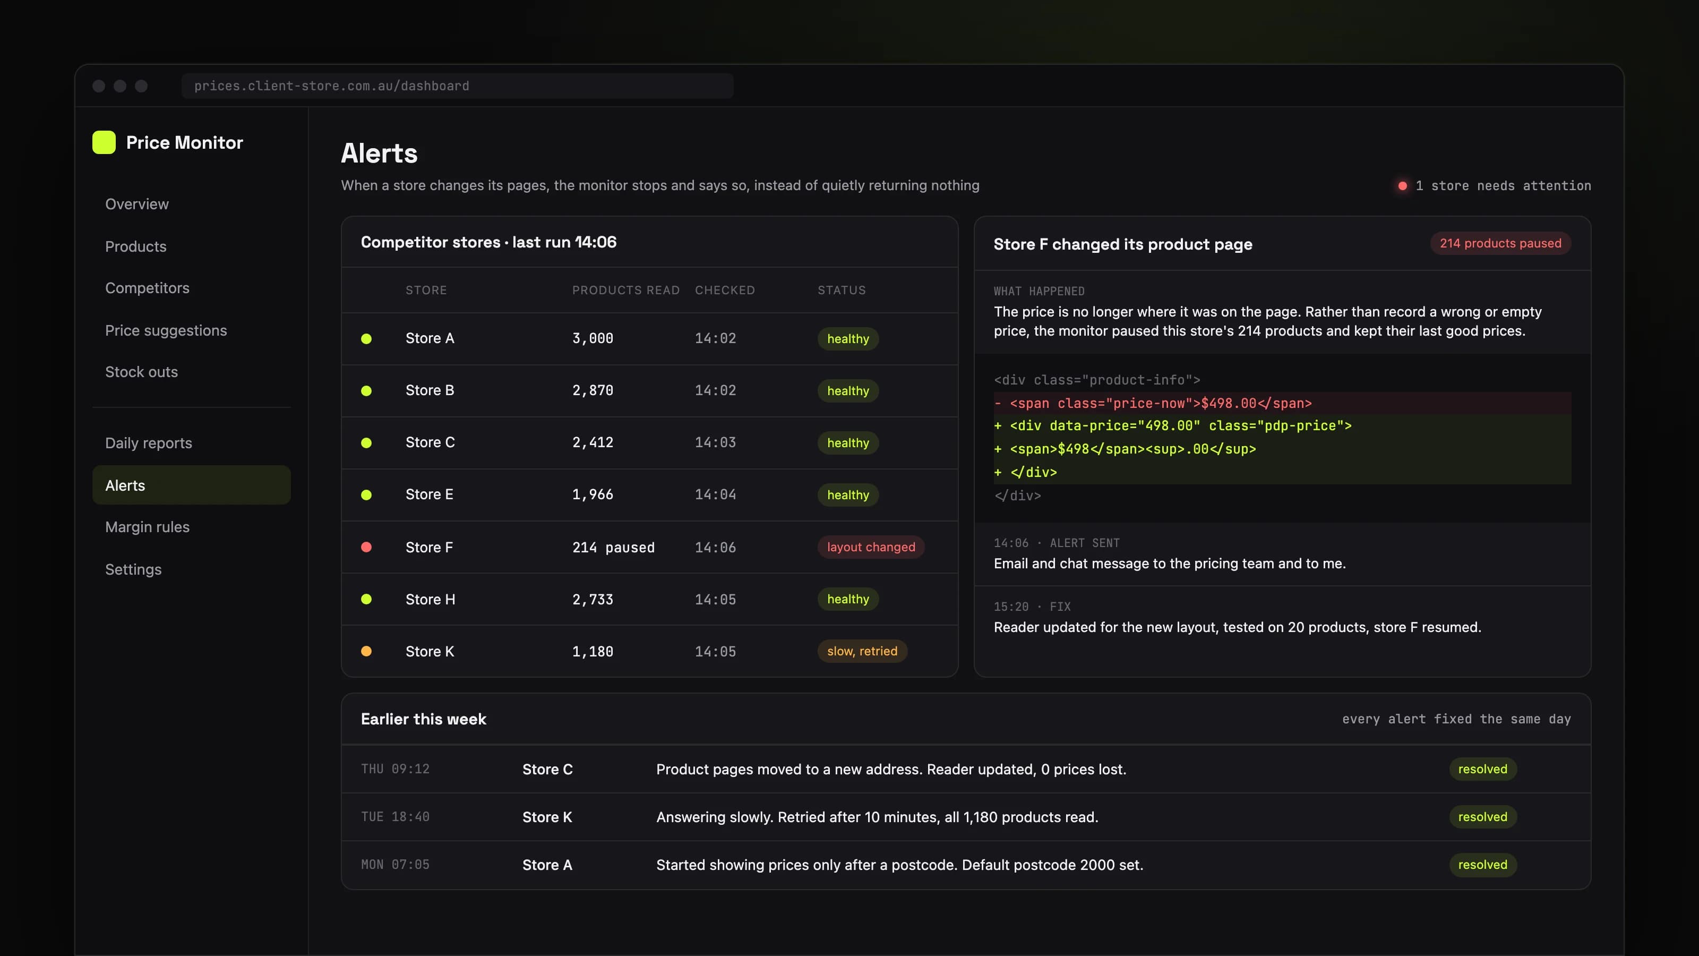Click the 'slow, retried' badge for Store K
Image resolution: width=1699 pixels, height=956 pixels.
coord(862,651)
